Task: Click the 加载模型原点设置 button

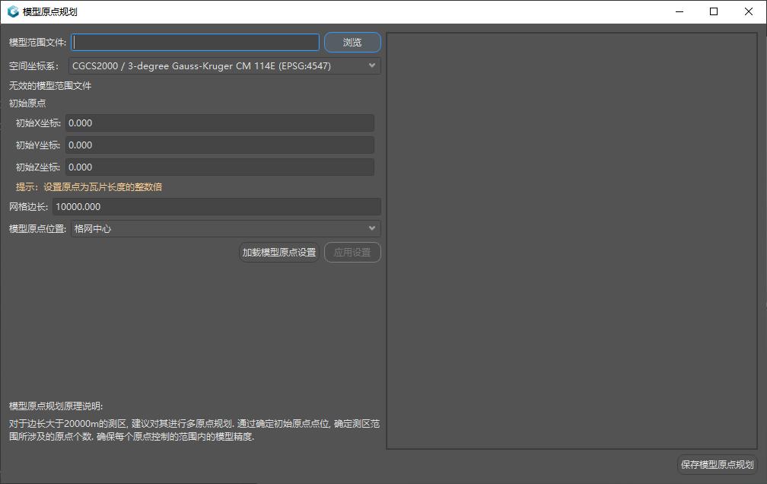Action: click(279, 253)
